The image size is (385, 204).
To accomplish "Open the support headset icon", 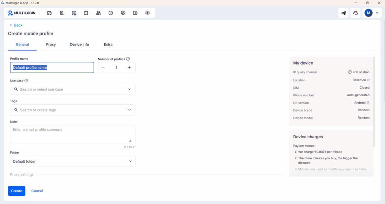I will [x=355, y=13].
